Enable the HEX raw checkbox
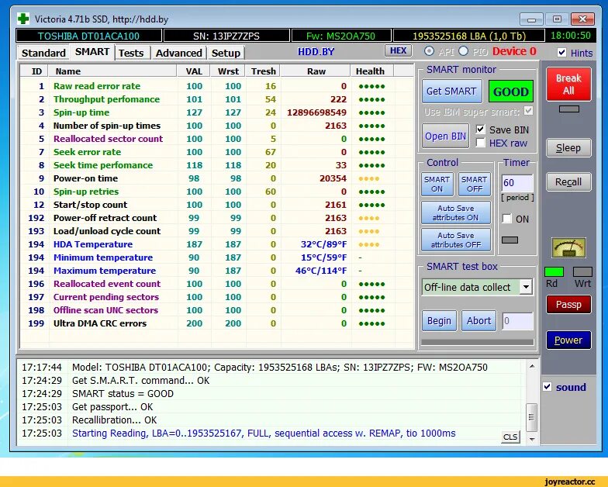 [480, 143]
